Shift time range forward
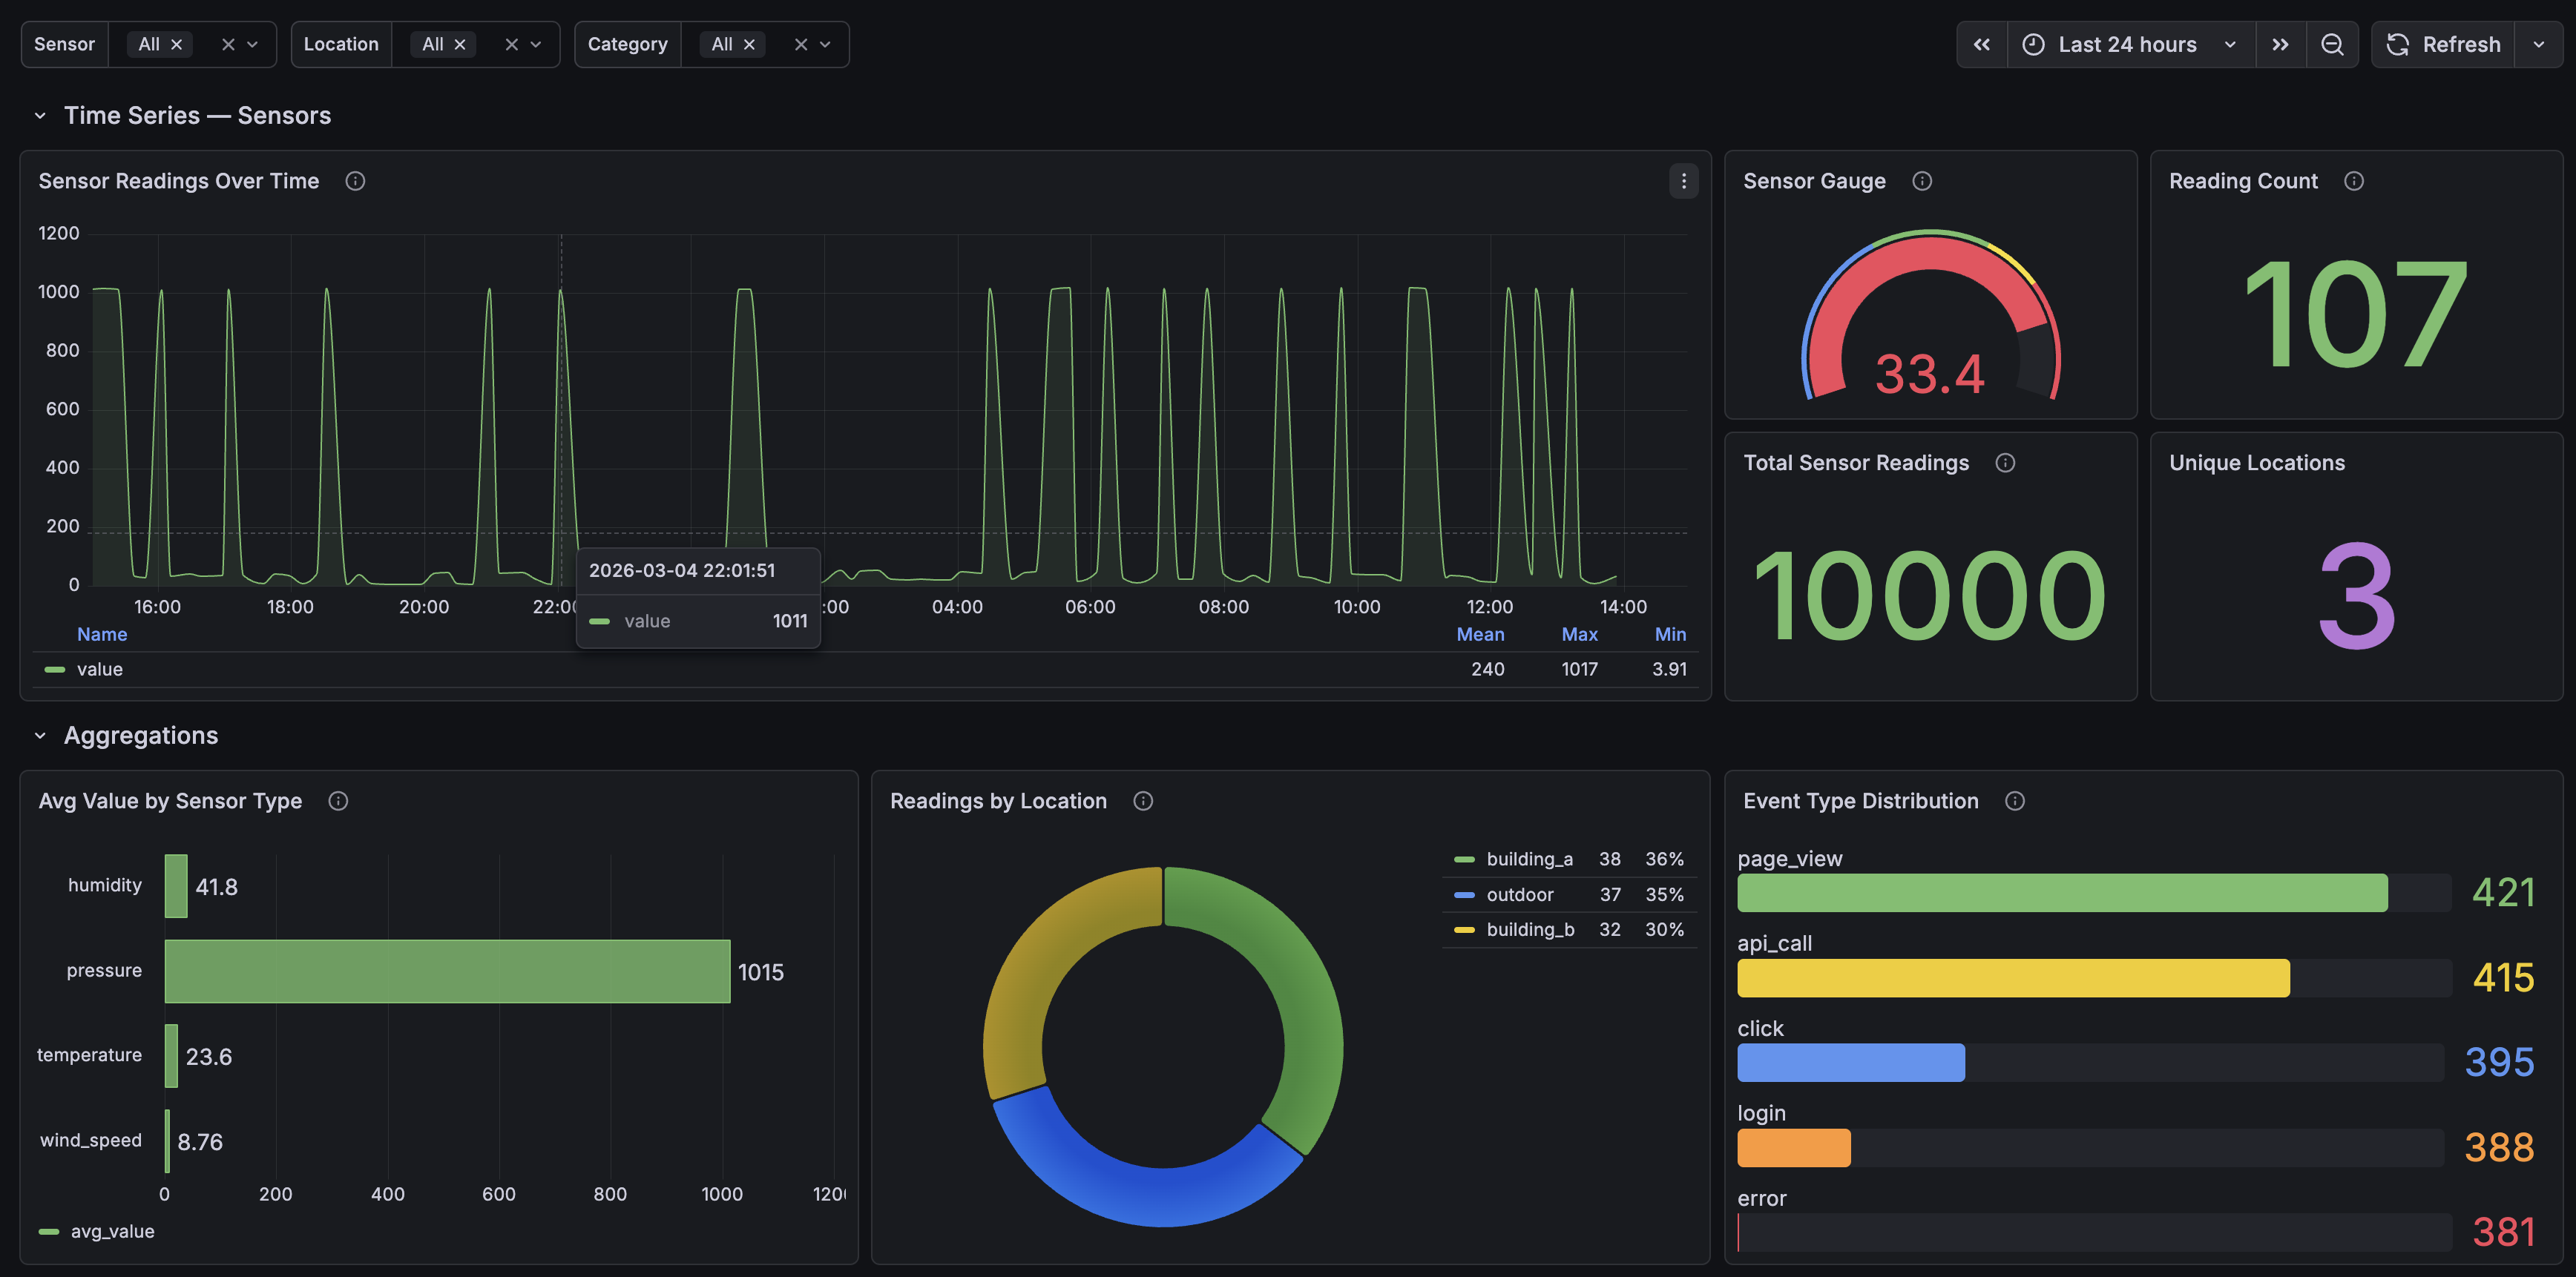This screenshot has height=1277, width=2576. pos(2281,45)
